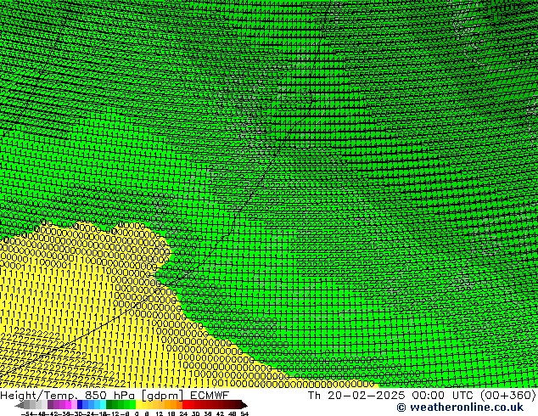Click the 'Height/Temp. 850 hPa [gdpm]' title text
The height and width of the screenshot is (416, 538).
(x=92, y=395)
